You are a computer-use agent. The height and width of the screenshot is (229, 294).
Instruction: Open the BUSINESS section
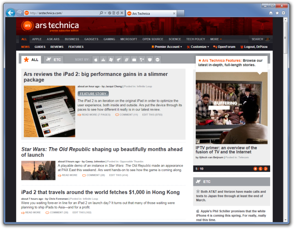point(72,39)
